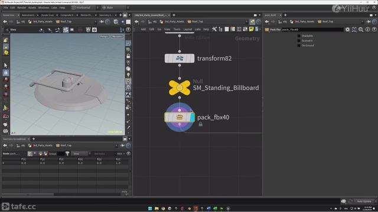Add new tab next to Geometry Spreadsheet

click(34, 139)
